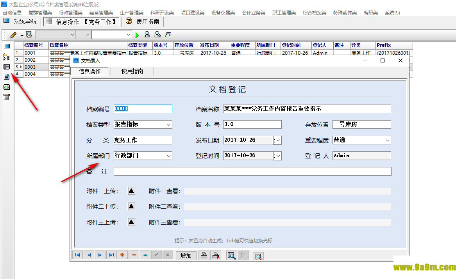Viewport: 456px width, 279px height.
Task: Click the 档案名称 input field
Action: pos(307,109)
